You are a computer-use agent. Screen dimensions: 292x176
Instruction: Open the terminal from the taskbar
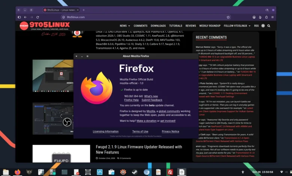coord(64,172)
